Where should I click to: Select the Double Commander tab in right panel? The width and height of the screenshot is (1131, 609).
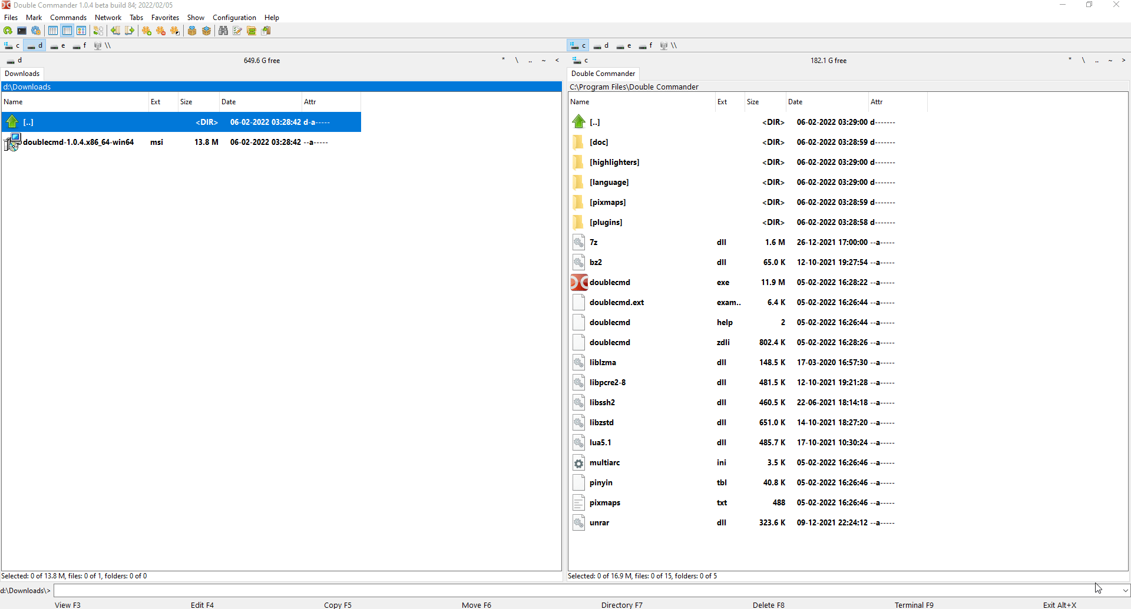603,74
